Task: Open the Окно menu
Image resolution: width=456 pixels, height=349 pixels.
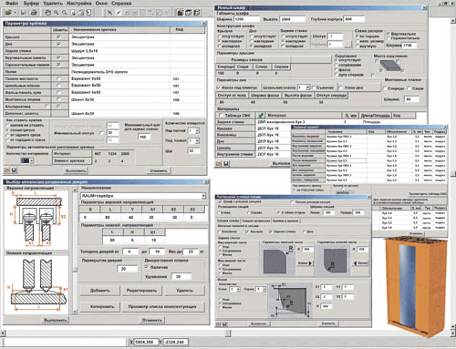Action: point(101,4)
